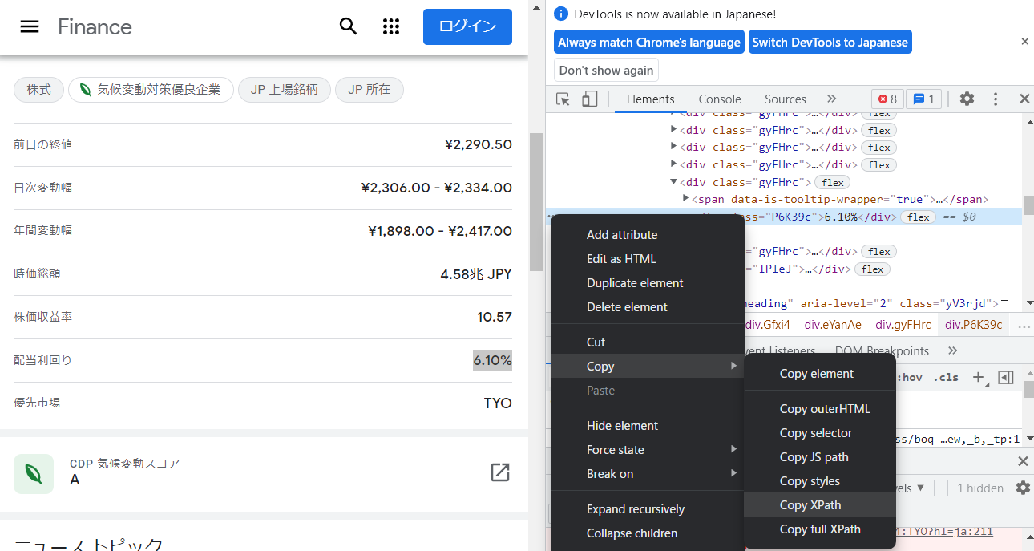1034x551 pixels.
Task: Open console settings gear near 1 hidden
Action: (1023, 488)
